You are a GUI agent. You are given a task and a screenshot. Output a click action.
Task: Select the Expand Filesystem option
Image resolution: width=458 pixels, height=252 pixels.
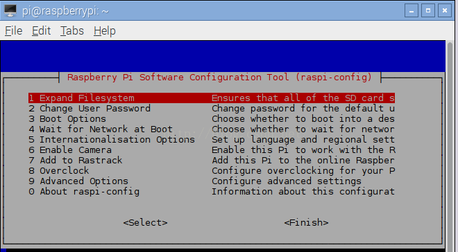click(x=212, y=98)
